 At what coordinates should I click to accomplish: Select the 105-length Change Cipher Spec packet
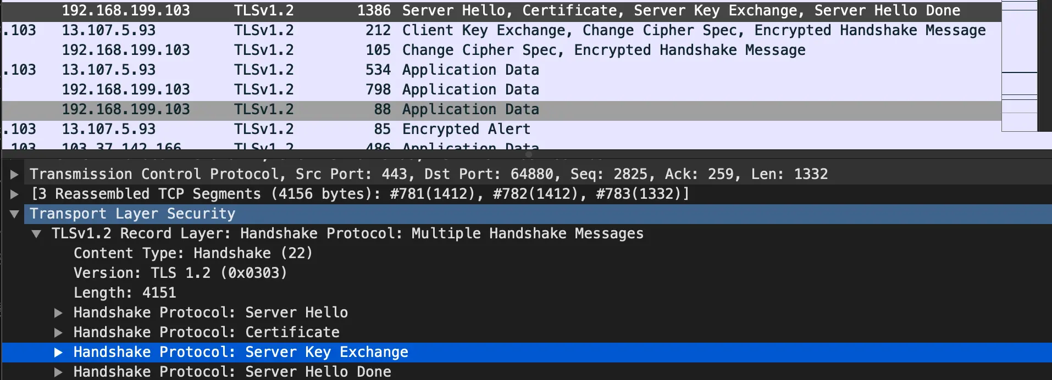point(501,51)
